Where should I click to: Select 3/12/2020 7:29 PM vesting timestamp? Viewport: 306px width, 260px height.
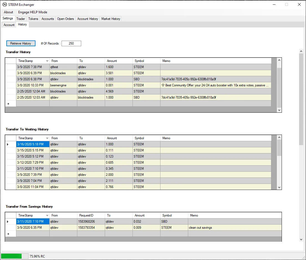(x=33, y=162)
